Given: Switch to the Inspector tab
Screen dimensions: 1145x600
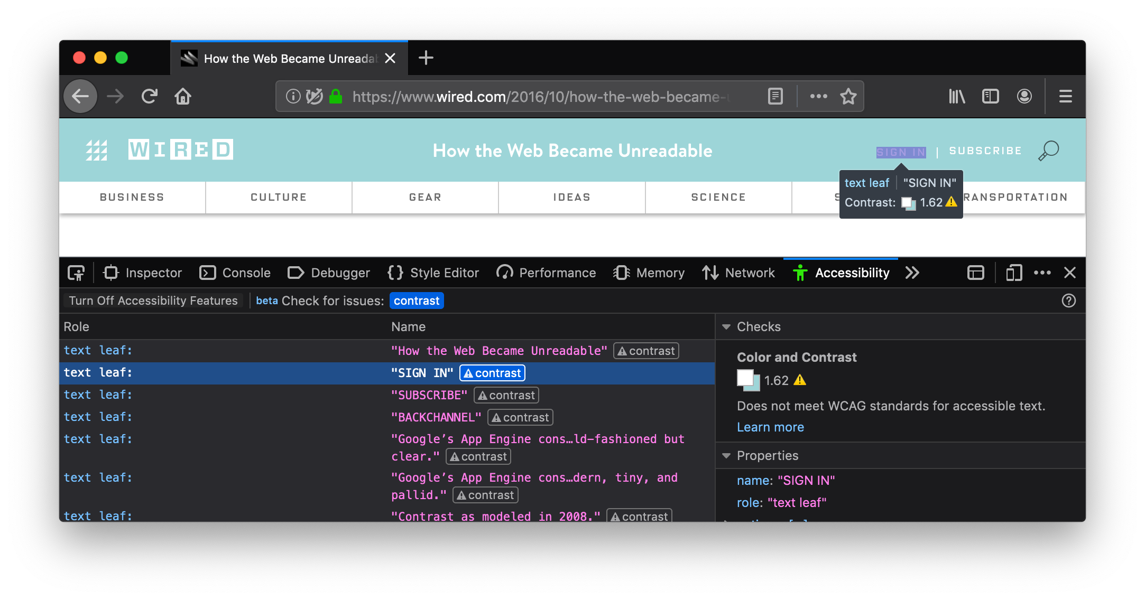Looking at the screenshot, I should pos(143,273).
